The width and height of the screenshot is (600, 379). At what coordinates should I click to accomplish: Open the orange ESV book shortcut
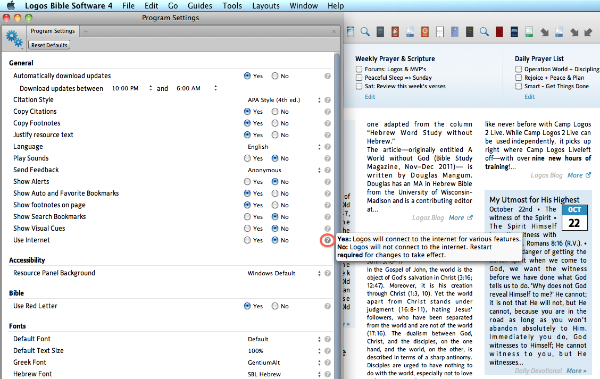pyautogui.click(x=425, y=32)
